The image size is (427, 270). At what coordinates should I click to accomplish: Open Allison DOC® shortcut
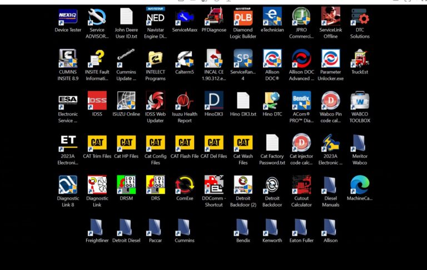(x=272, y=58)
